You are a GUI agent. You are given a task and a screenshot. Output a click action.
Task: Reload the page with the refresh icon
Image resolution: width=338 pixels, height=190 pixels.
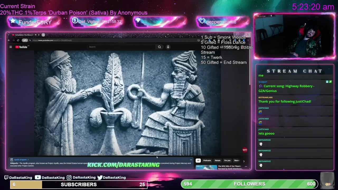[x=18, y=40]
